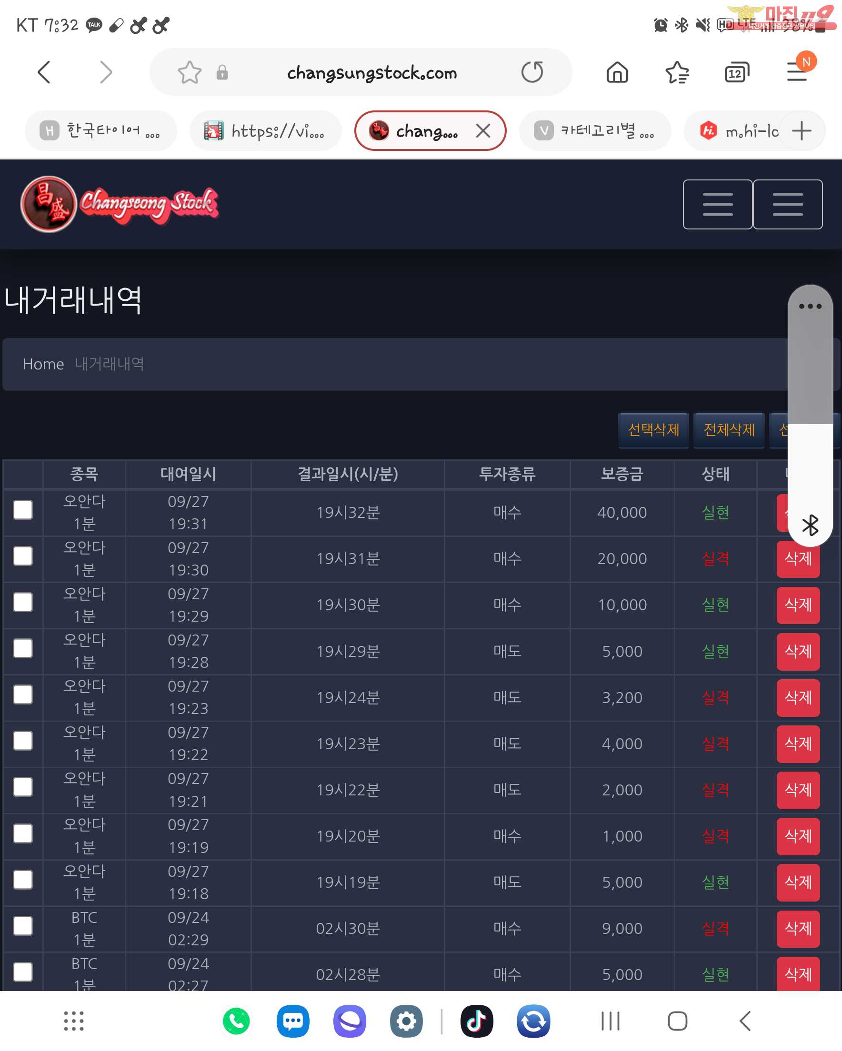Go back with browser back arrow
This screenshot has width=842, height=1051.
(x=44, y=72)
